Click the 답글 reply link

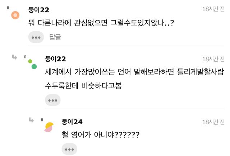coord(55,37)
